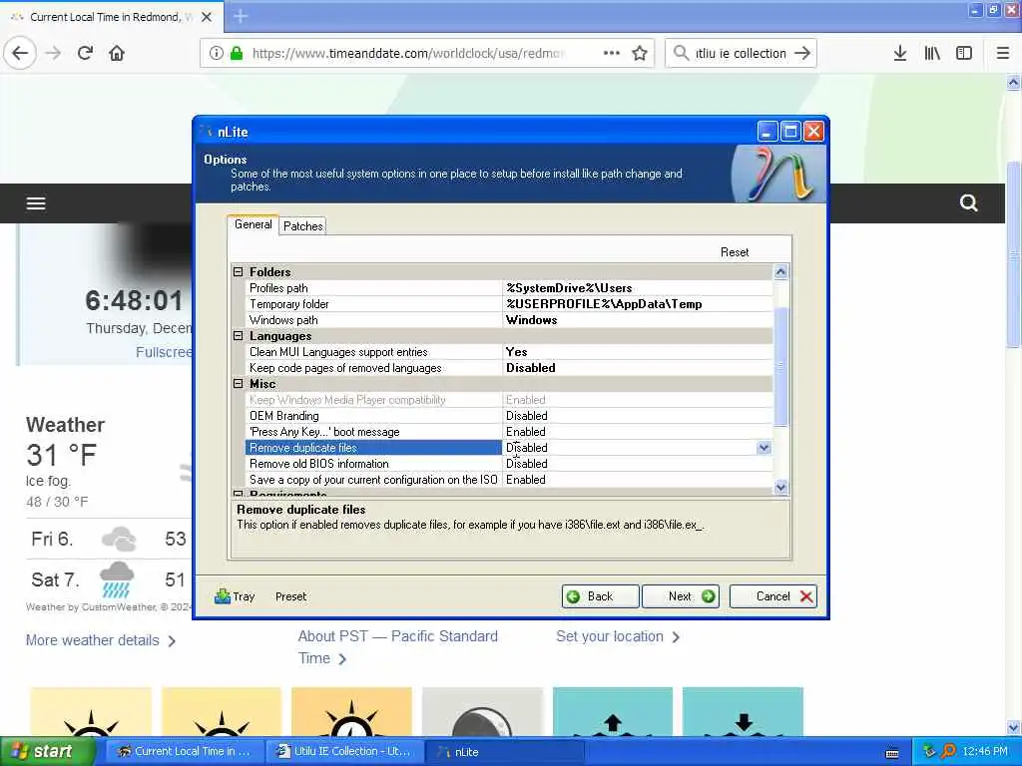Close the Current Local Time tab
The width and height of the screenshot is (1022, 766).
207,17
